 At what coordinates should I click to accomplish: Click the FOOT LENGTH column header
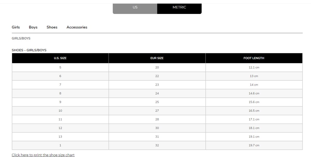[x=254, y=58]
